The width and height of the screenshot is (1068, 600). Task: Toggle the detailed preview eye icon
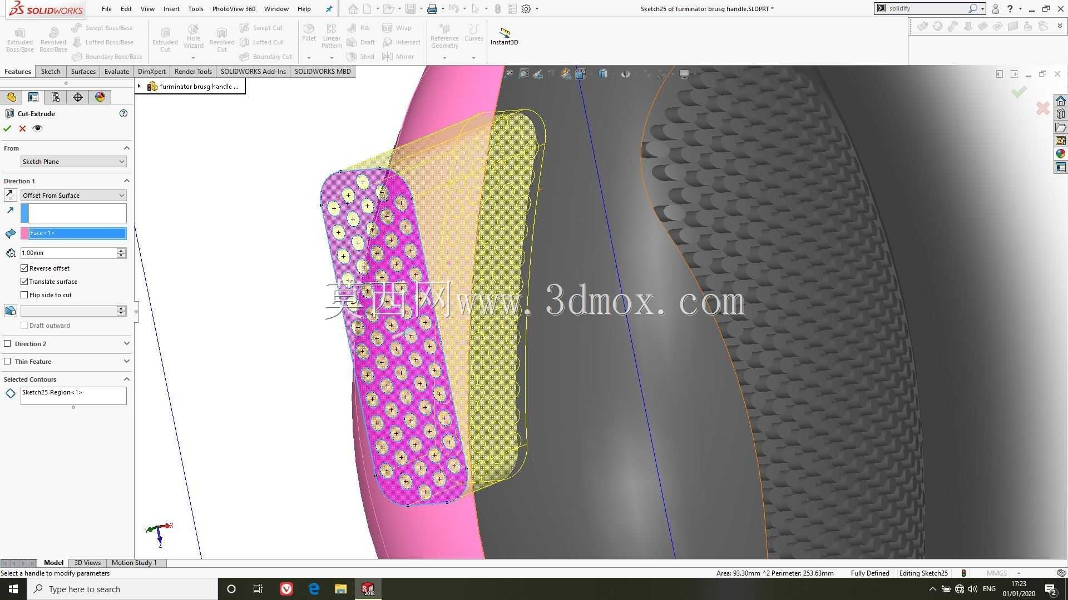tap(37, 128)
